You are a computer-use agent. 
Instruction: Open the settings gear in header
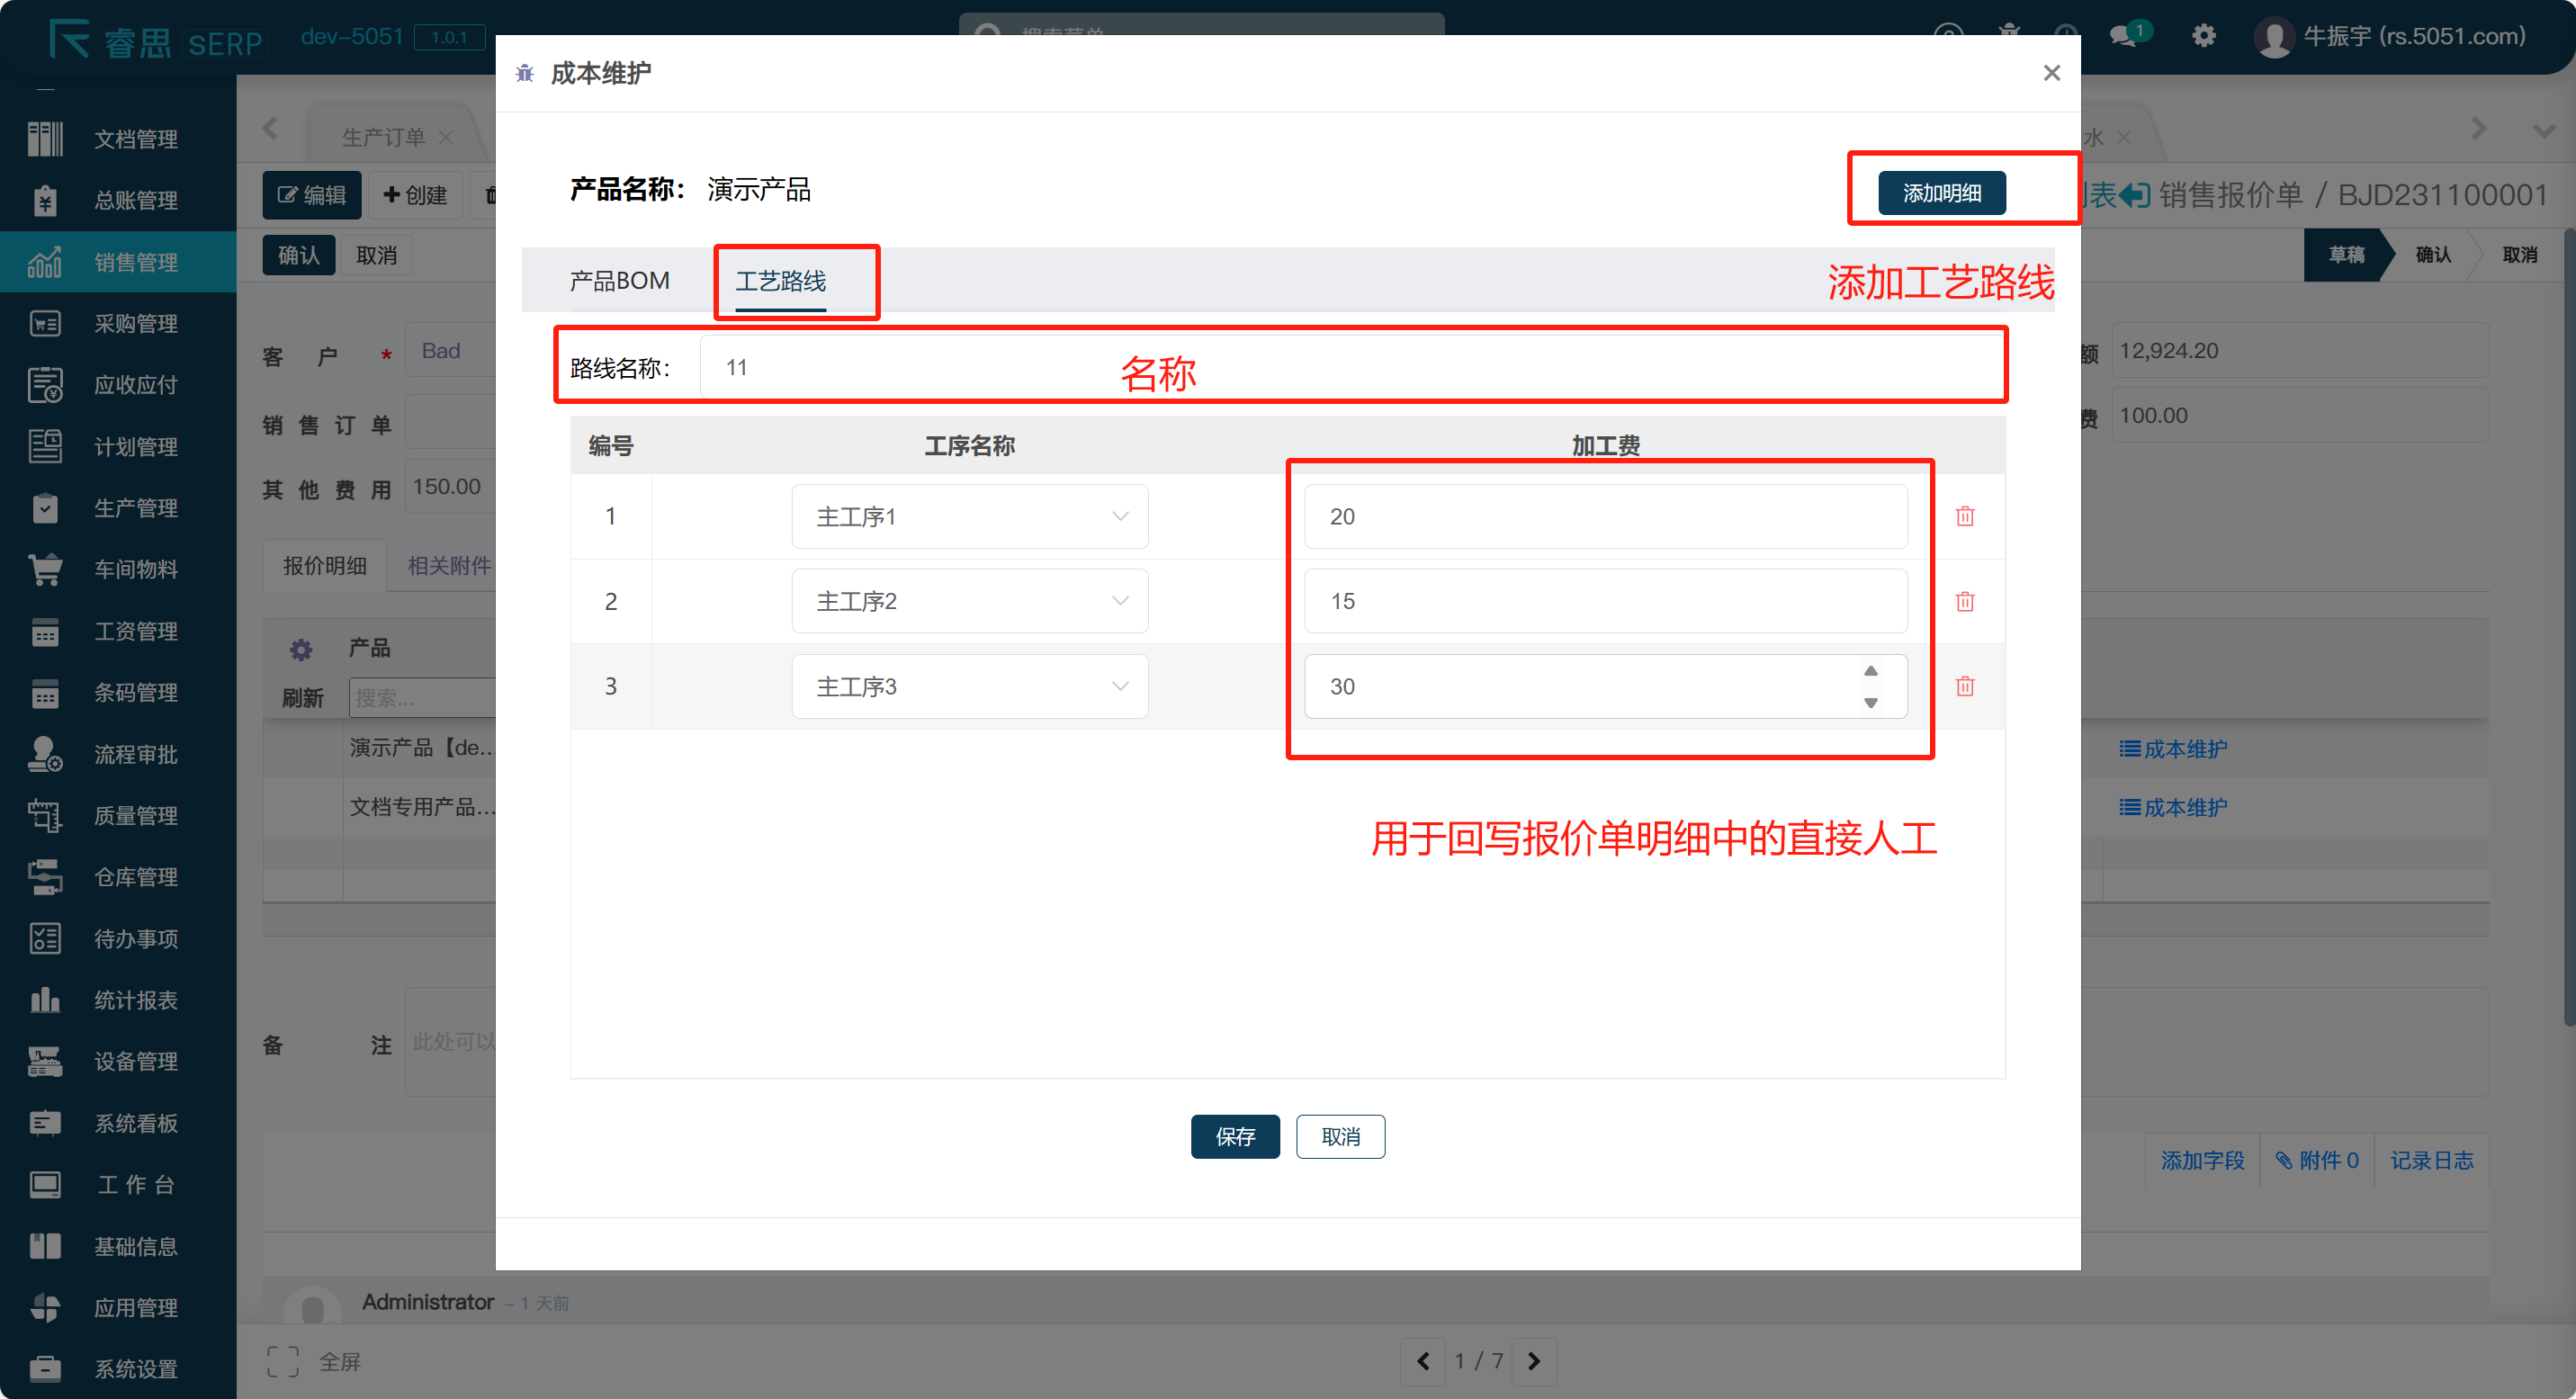[x=2203, y=36]
